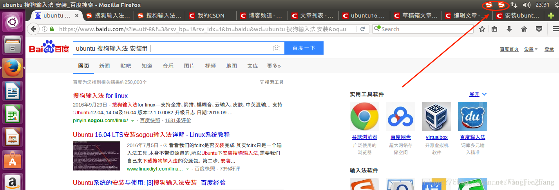Viewport: 559px width, 190px height.
Task: Launch LibreOffice Calc from the dock
Action: [13, 114]
